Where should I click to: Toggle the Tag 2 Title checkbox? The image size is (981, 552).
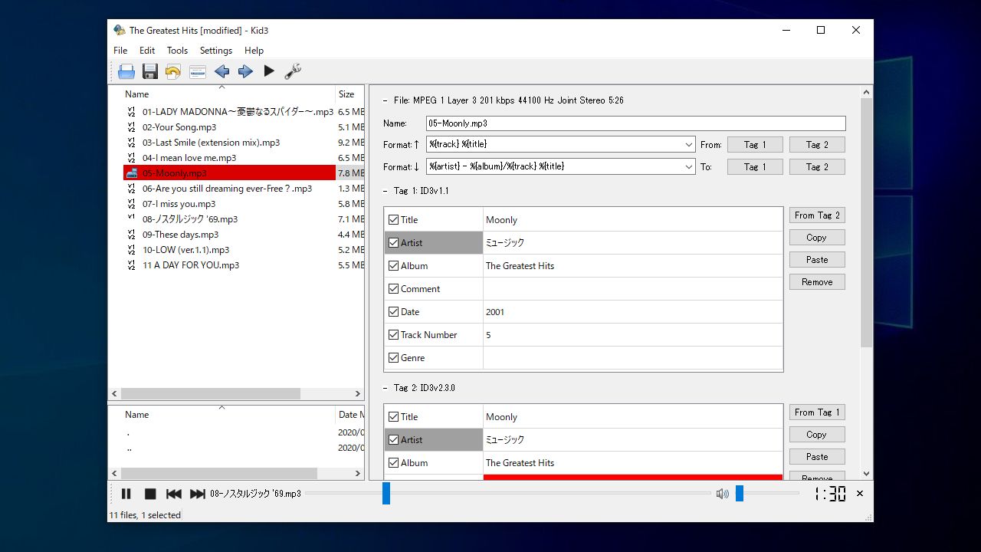click(x=394, y=416)
